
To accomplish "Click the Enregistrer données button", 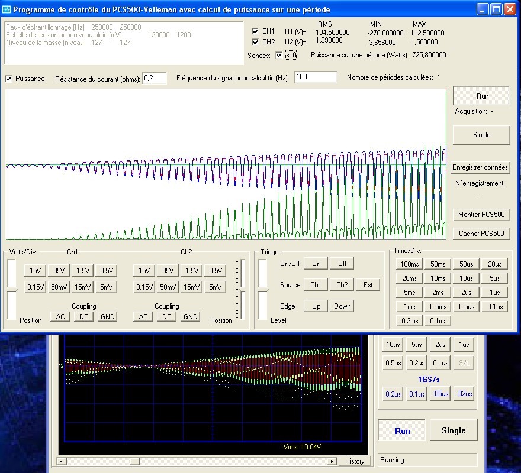I will (480, 167).
